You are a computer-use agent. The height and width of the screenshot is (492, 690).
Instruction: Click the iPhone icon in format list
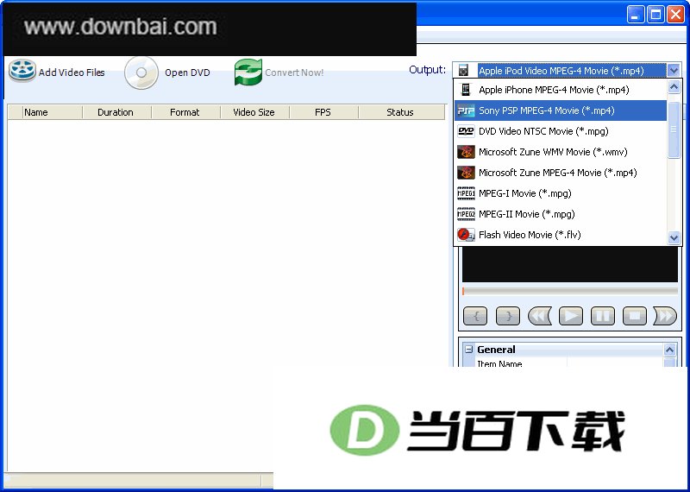466,90
